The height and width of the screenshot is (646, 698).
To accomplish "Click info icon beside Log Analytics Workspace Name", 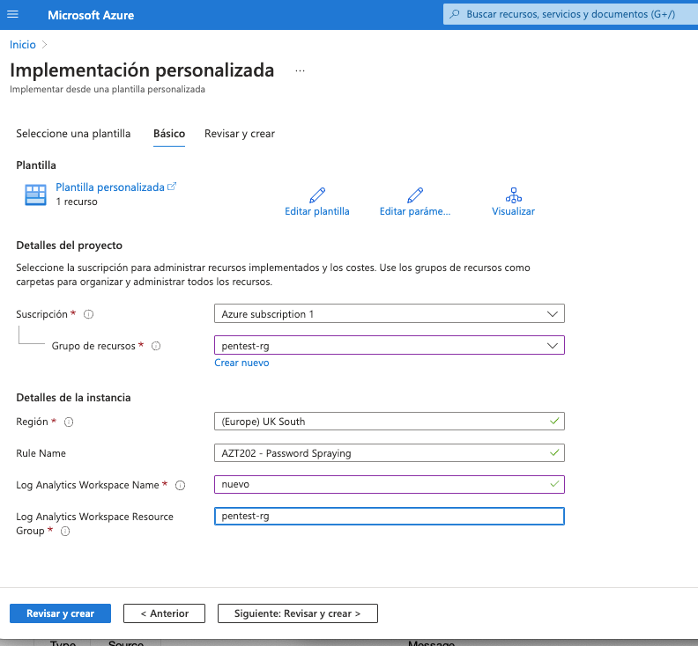I will coord(180,485).
